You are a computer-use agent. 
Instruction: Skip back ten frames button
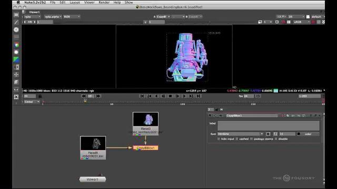(x=84, y=96)
